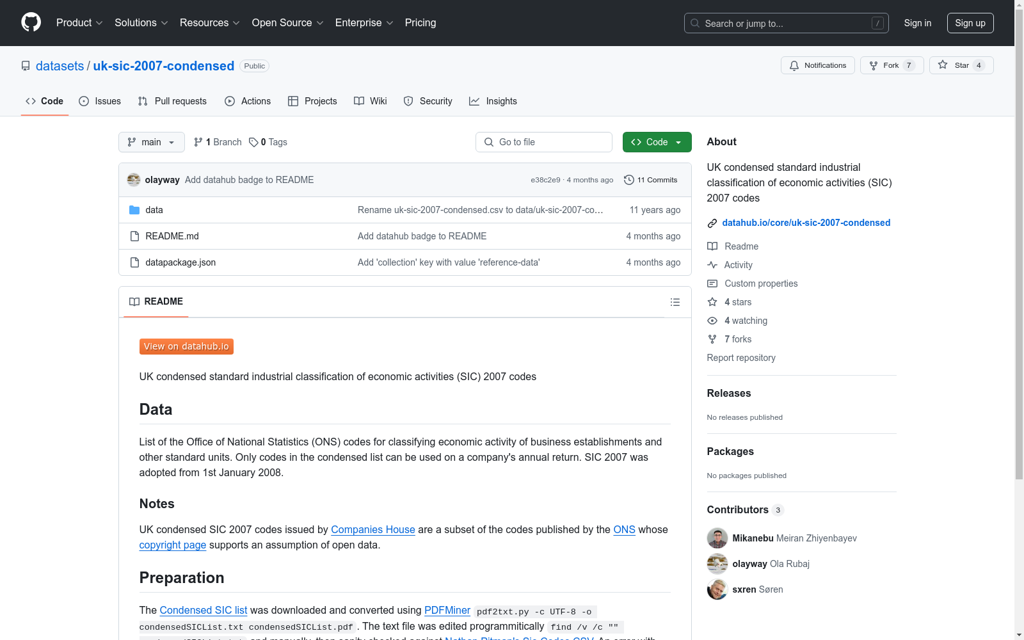Click the README.md file icon
The height and width of the screenshot is (640, 1024).
click(x=134, y=236)
